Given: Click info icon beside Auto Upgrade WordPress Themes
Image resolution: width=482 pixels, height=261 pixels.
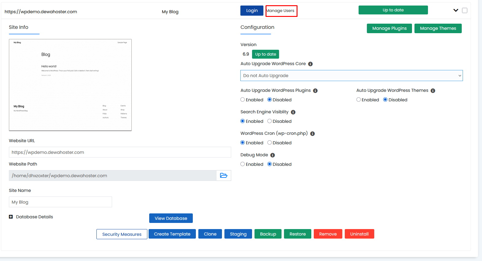Looking at the screenshot, I should (x=433, y=91).
